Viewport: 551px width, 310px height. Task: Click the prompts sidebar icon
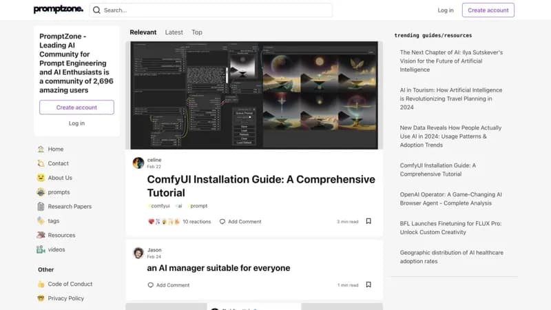point(41,192)
